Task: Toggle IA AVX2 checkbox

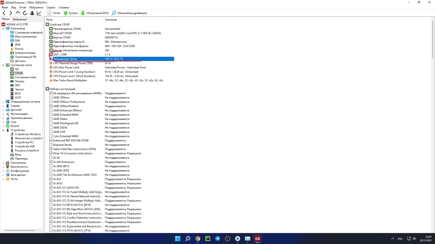Action: pos(51,183)
